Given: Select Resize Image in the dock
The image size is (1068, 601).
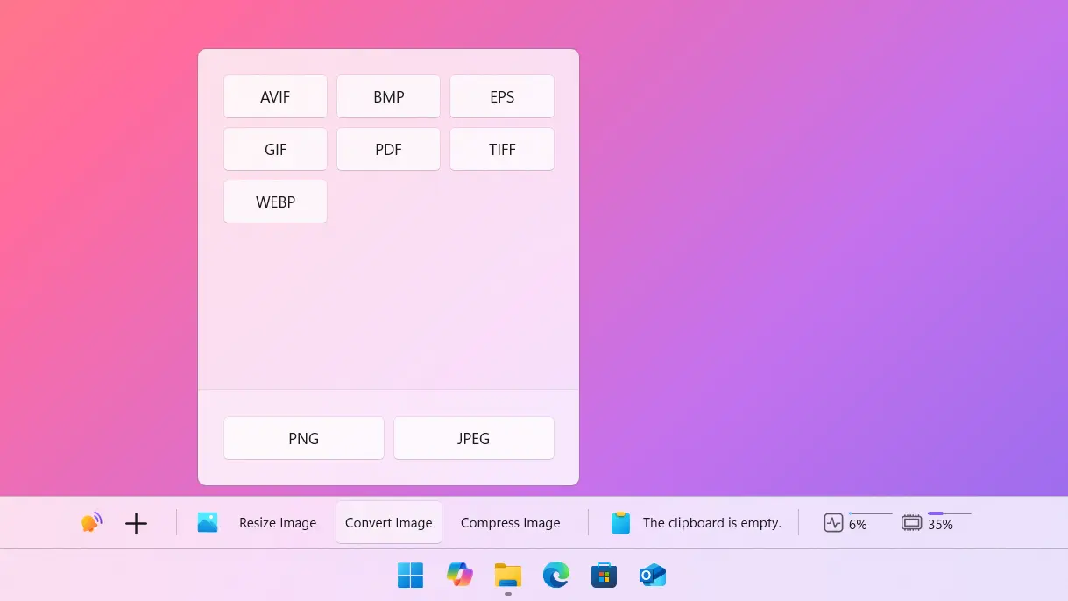Looking at the screenshot, I should 278,523.
